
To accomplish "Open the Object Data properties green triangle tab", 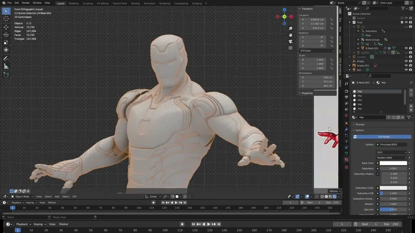I will point(346,153).
